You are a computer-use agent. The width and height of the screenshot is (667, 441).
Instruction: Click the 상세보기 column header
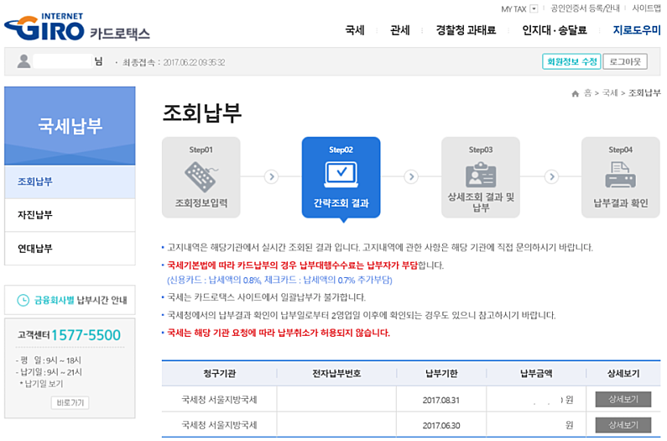coord(623,374)
